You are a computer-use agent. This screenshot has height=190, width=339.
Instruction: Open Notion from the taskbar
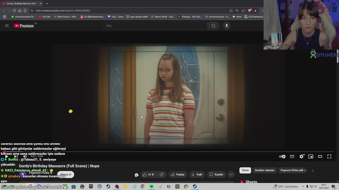click(169, 187)
